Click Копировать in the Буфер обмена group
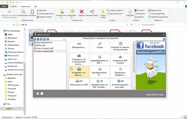The image size is (187, 119). click(x=24, y=13)
